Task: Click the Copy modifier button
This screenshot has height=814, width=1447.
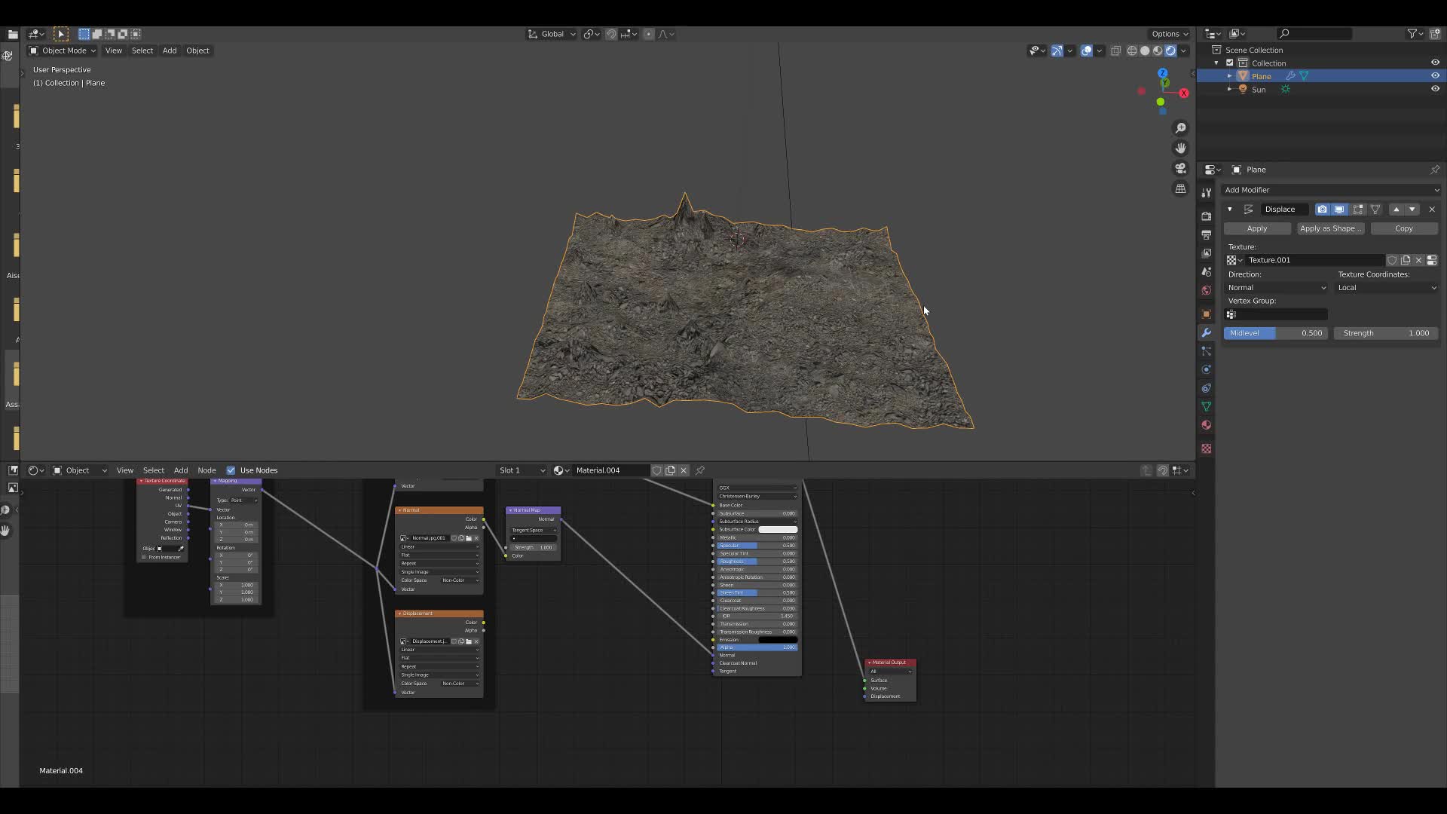Action: coord(1403,228)
